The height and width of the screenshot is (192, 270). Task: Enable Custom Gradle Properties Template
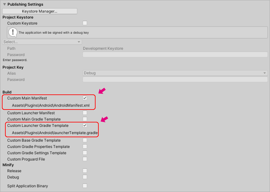[85, 146]
